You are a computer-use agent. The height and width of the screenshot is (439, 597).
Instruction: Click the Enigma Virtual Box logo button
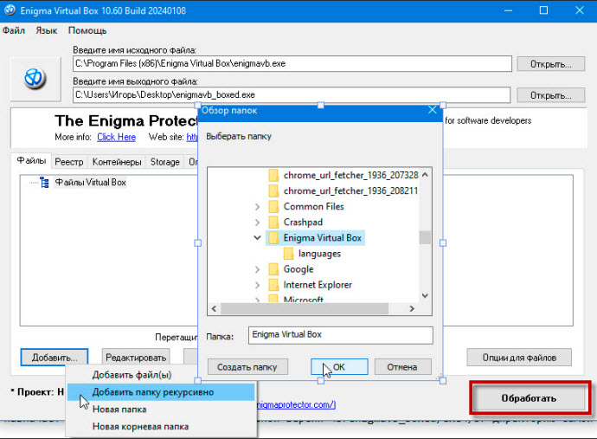[35, 79]
